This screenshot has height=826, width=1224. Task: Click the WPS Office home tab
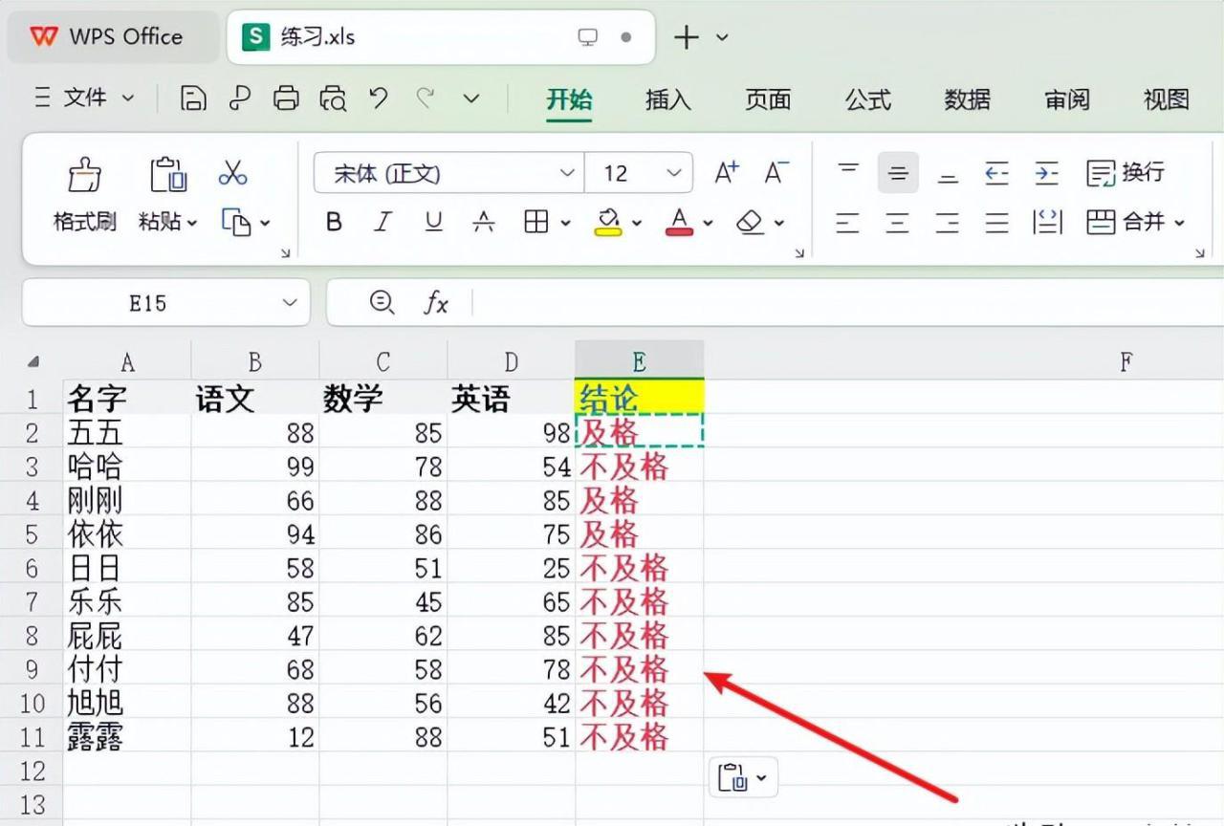tap(113, 37)
